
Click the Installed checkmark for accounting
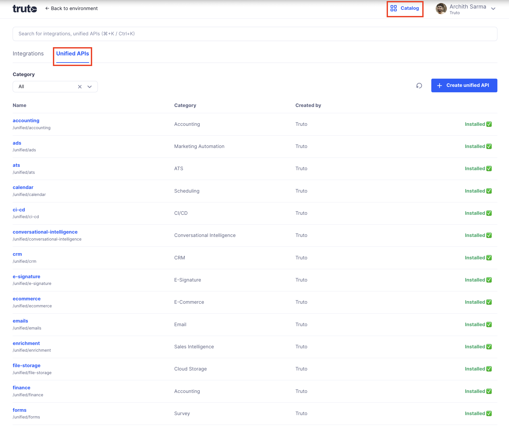point(489,124)
